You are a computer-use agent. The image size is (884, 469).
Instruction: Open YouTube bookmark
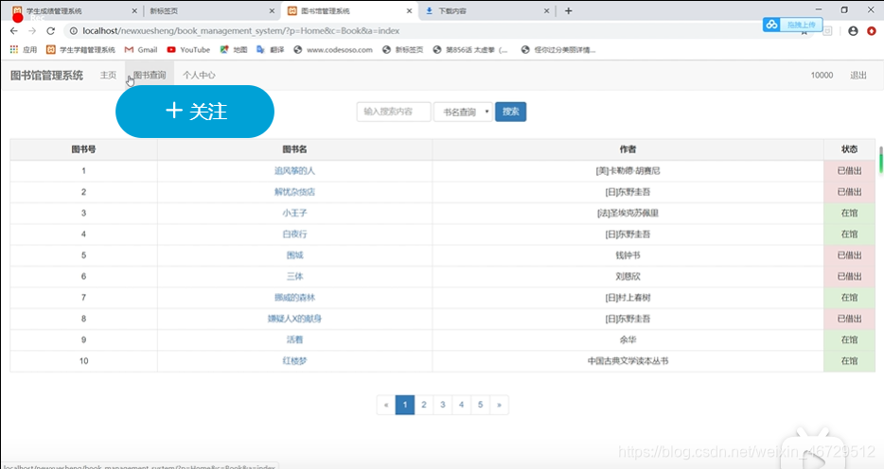[188, 49]
